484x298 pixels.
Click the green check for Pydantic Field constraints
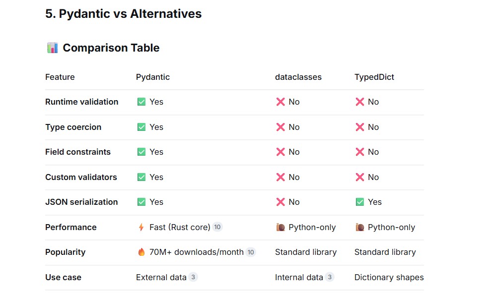141,152
